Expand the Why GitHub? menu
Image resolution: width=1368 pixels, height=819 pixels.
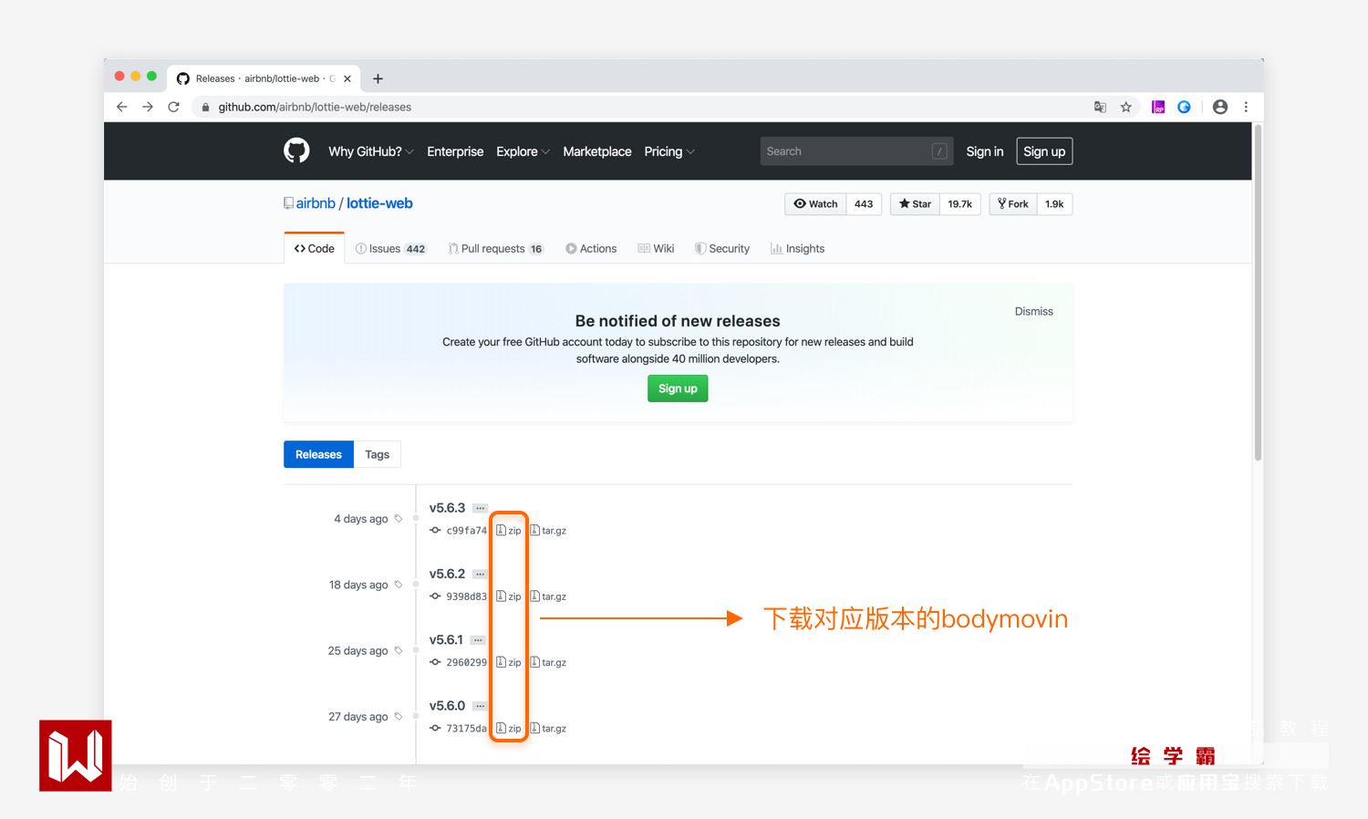[371, 151]
